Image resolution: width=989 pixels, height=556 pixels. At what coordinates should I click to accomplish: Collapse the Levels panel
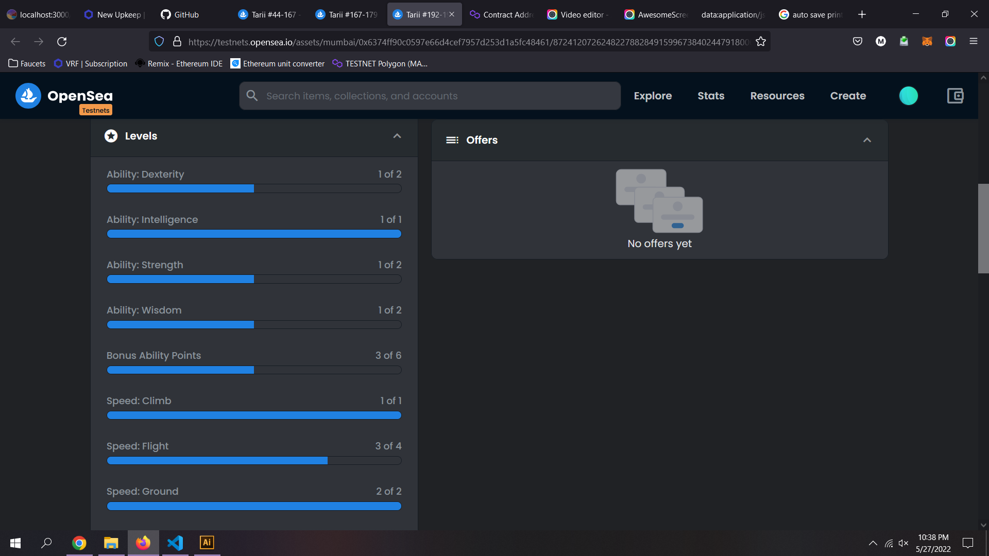click(397, 136)
